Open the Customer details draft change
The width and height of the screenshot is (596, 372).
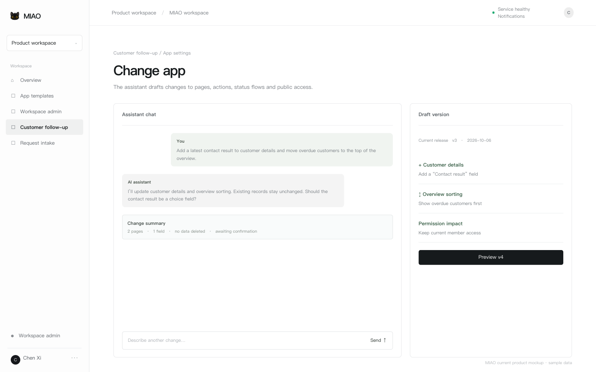tap(491, 169)
